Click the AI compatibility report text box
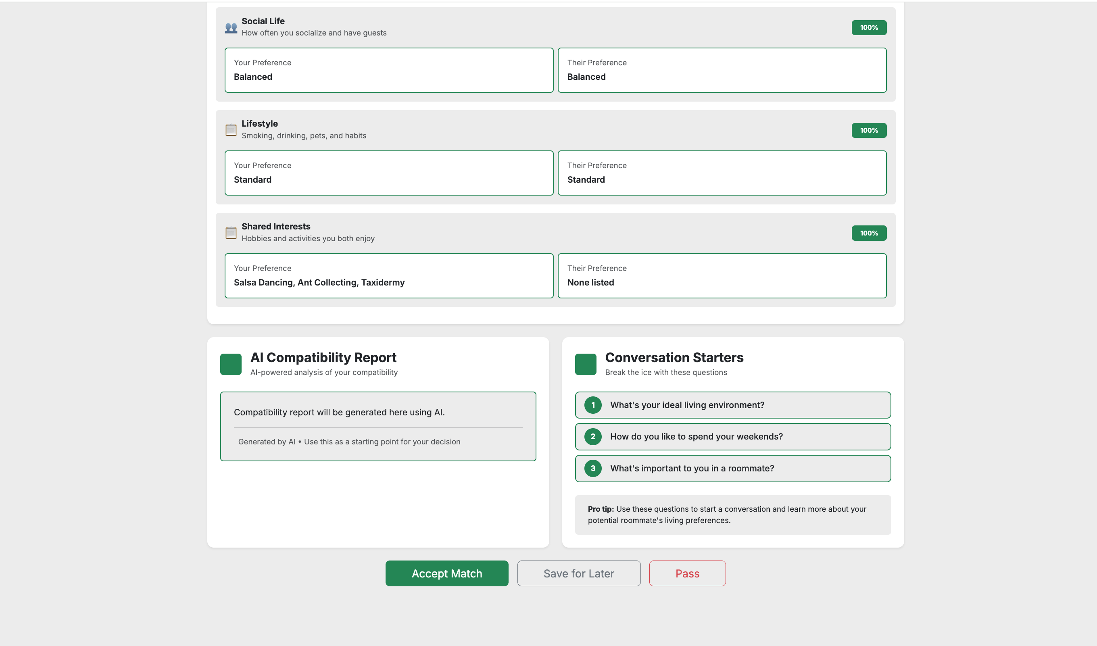The height and width of the screenshot is (646, 1097). pos(377,426)
